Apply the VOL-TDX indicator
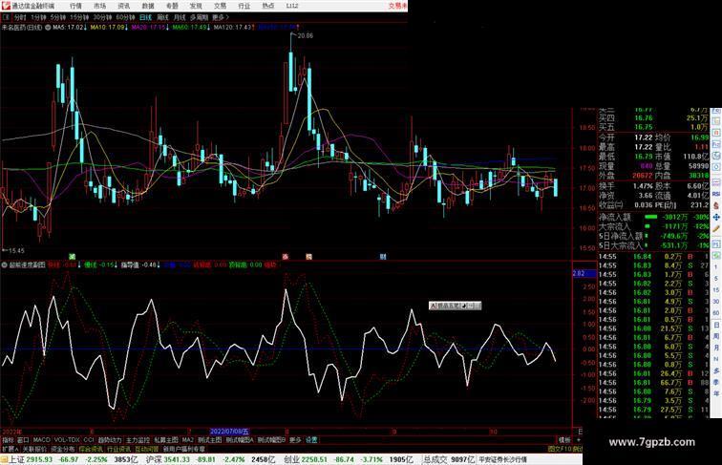Viewport: 722px width, 465px height. [x=67, y=440]
